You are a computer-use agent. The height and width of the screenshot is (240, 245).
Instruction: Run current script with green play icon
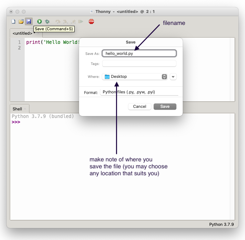click(x=40, y=21)
